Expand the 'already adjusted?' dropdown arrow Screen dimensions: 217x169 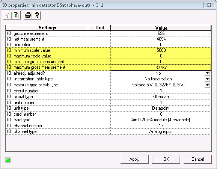(207, 73)
